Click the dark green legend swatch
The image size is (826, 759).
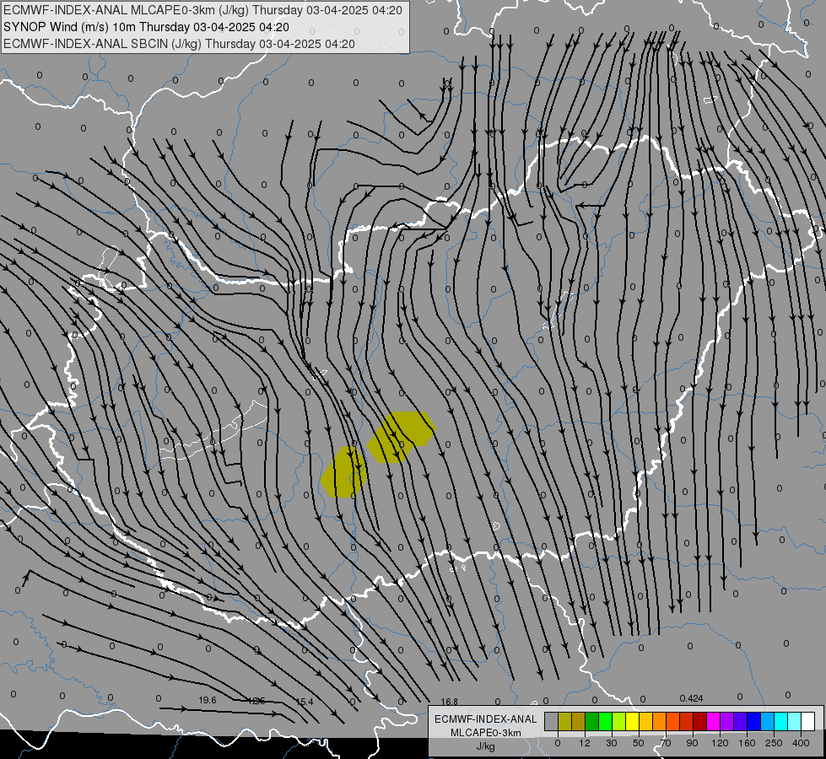pos(592,721)
